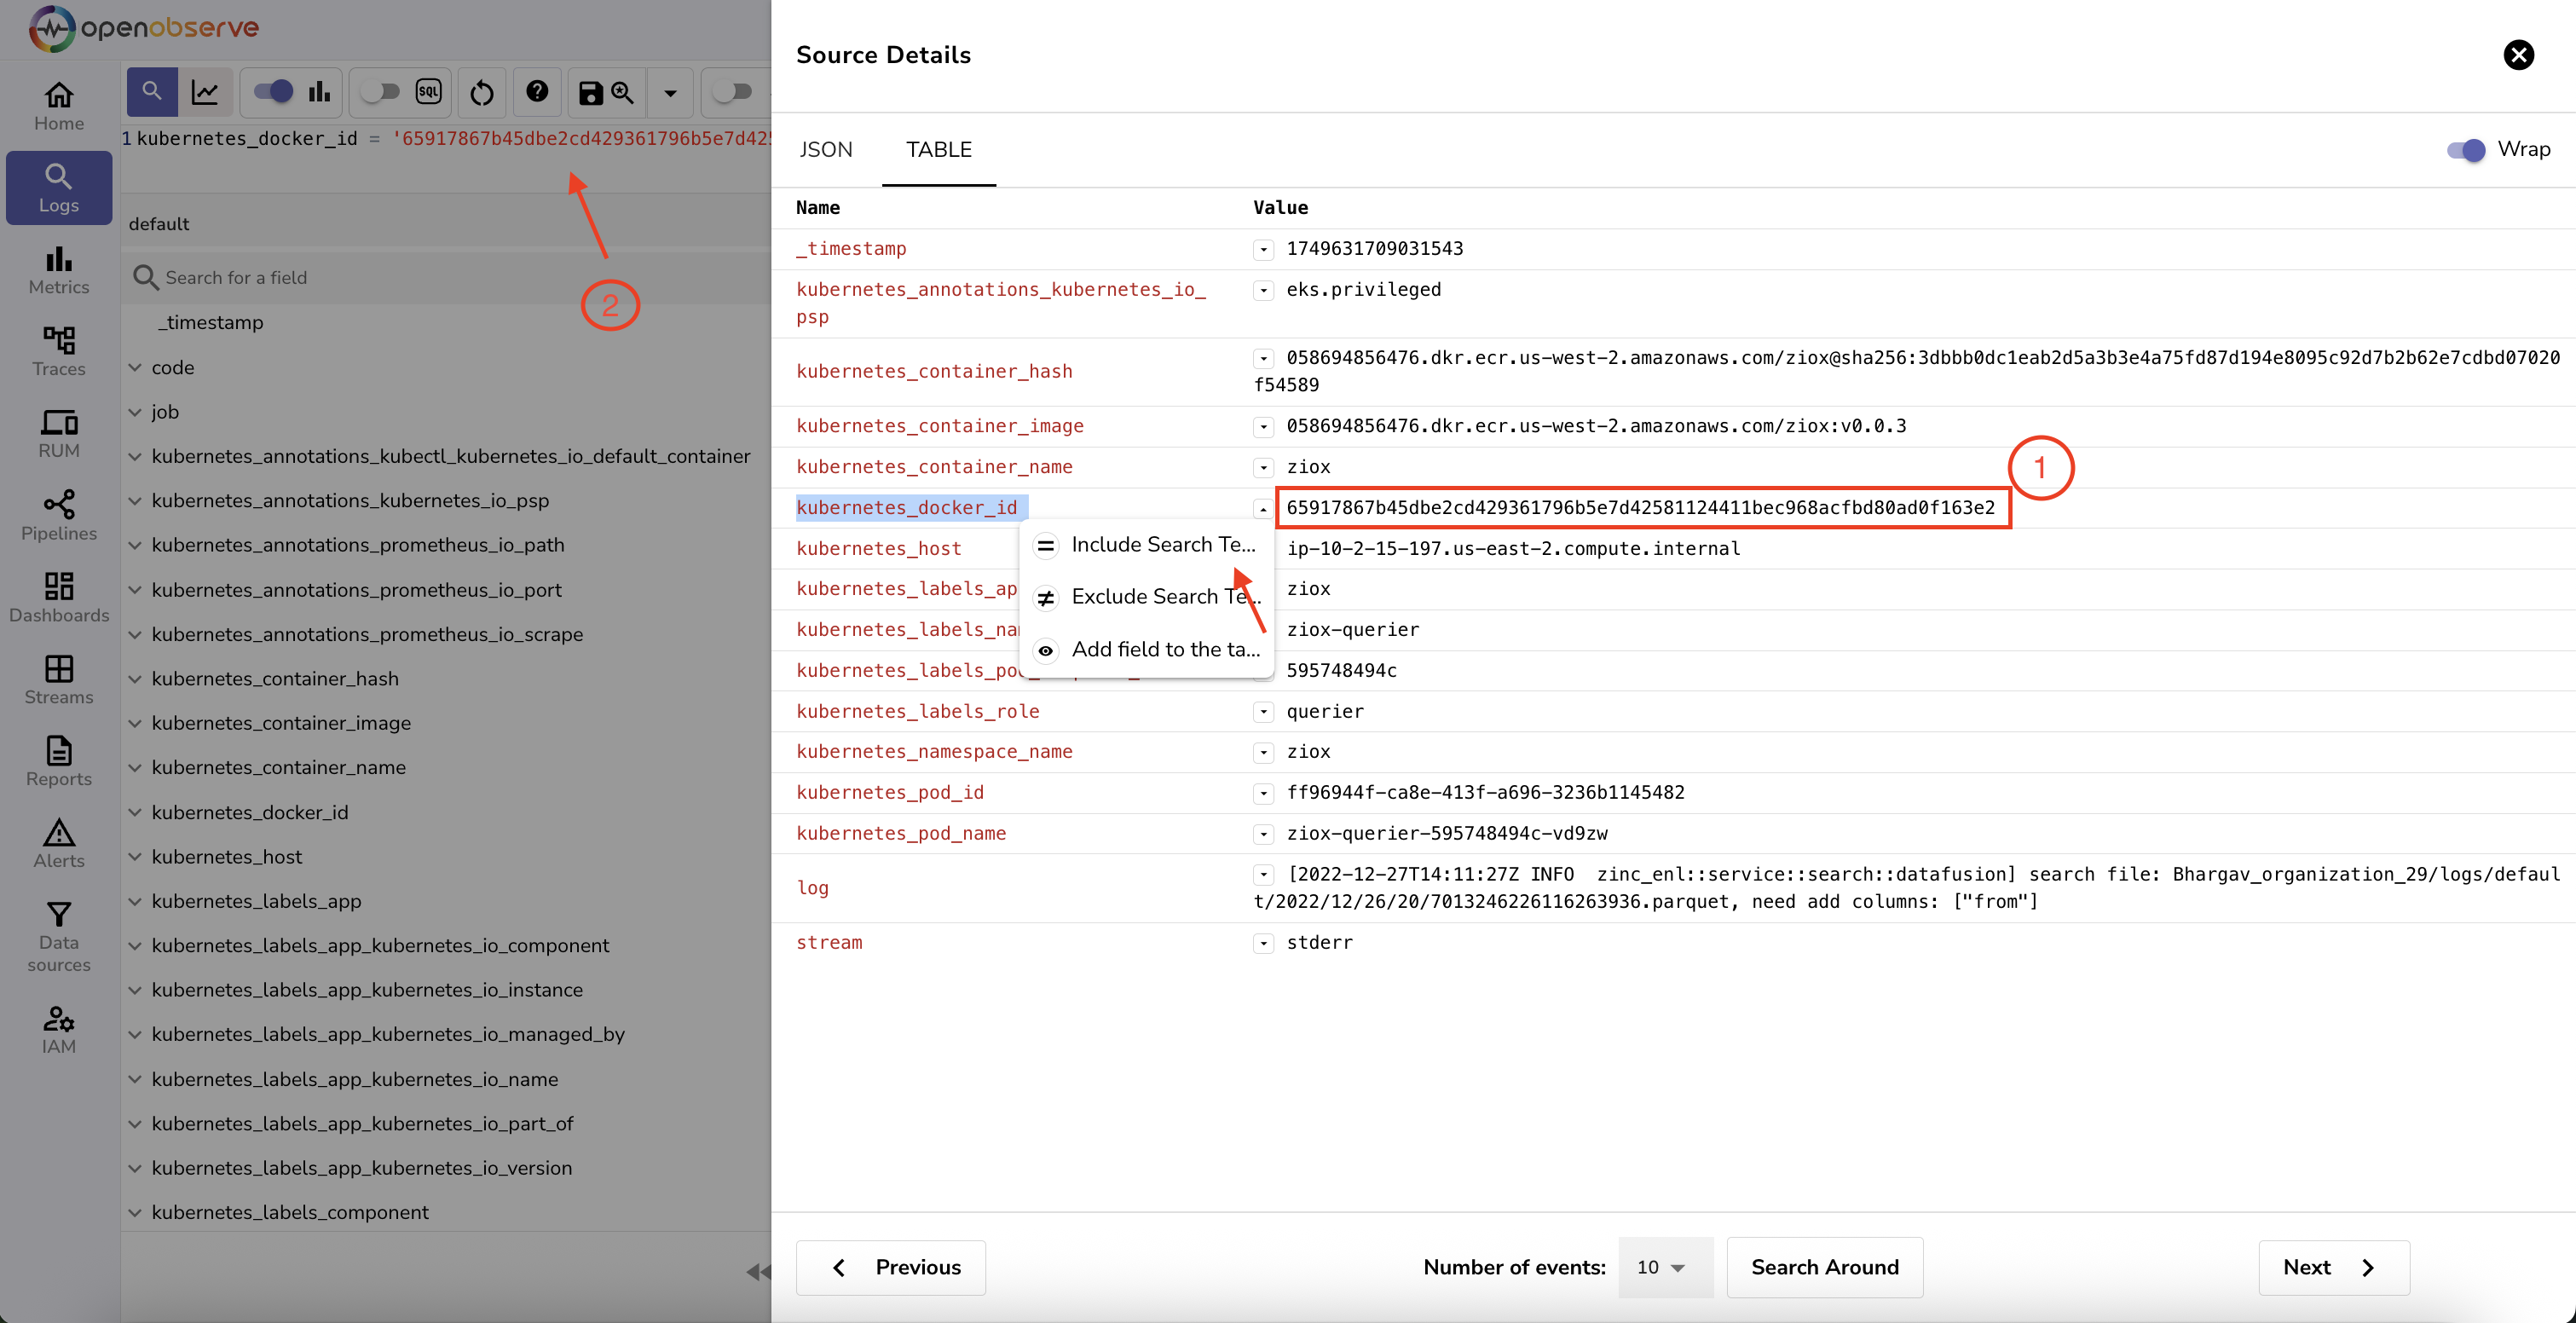Click the query editor line
The height and width of the screenshot is (1323, 2576).
pyautogui.click(x=452, y=139)
